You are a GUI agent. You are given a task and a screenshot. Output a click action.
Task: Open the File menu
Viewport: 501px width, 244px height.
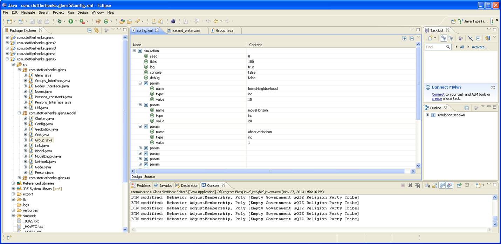coord(5,13)
